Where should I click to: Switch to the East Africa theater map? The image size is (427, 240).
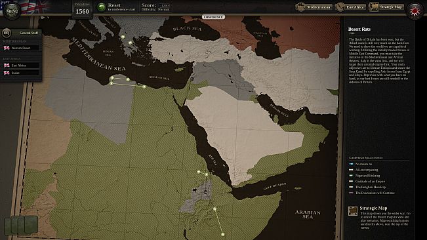(x=350, y=7)
